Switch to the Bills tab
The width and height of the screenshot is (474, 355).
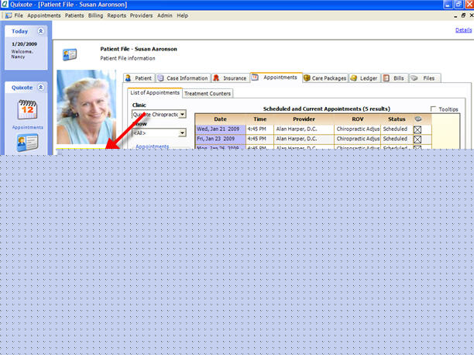tap(394, 78)
